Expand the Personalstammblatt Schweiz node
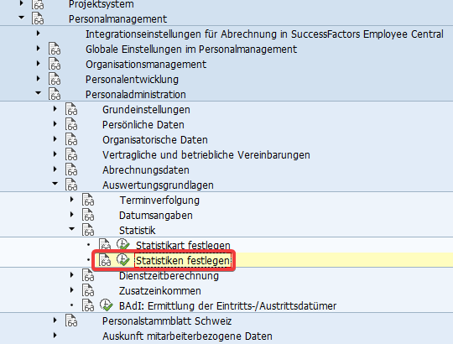The height and width of the screenshot is (344, 453). [55, 320]
